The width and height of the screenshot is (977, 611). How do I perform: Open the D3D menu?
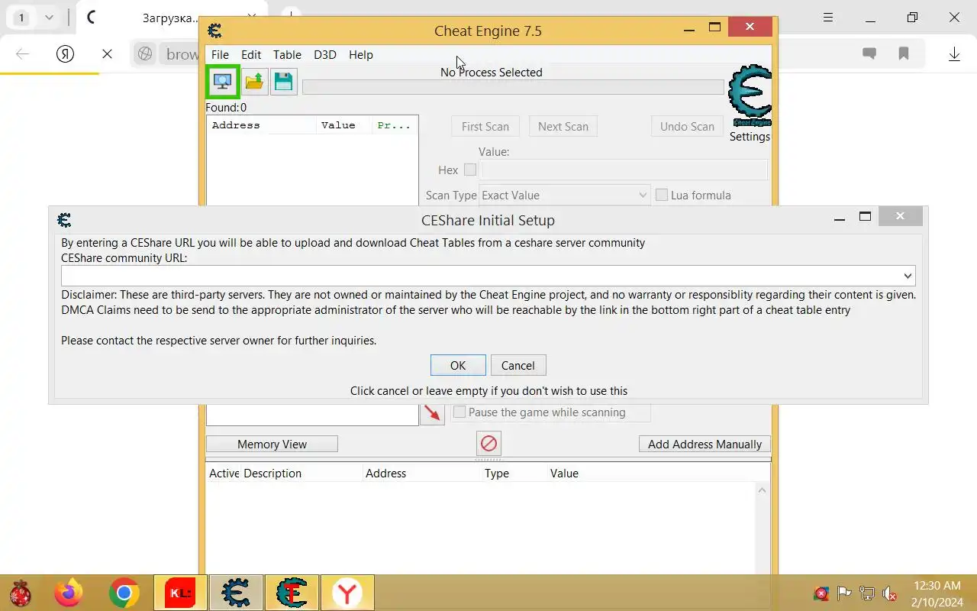click(x=325, y=55)
